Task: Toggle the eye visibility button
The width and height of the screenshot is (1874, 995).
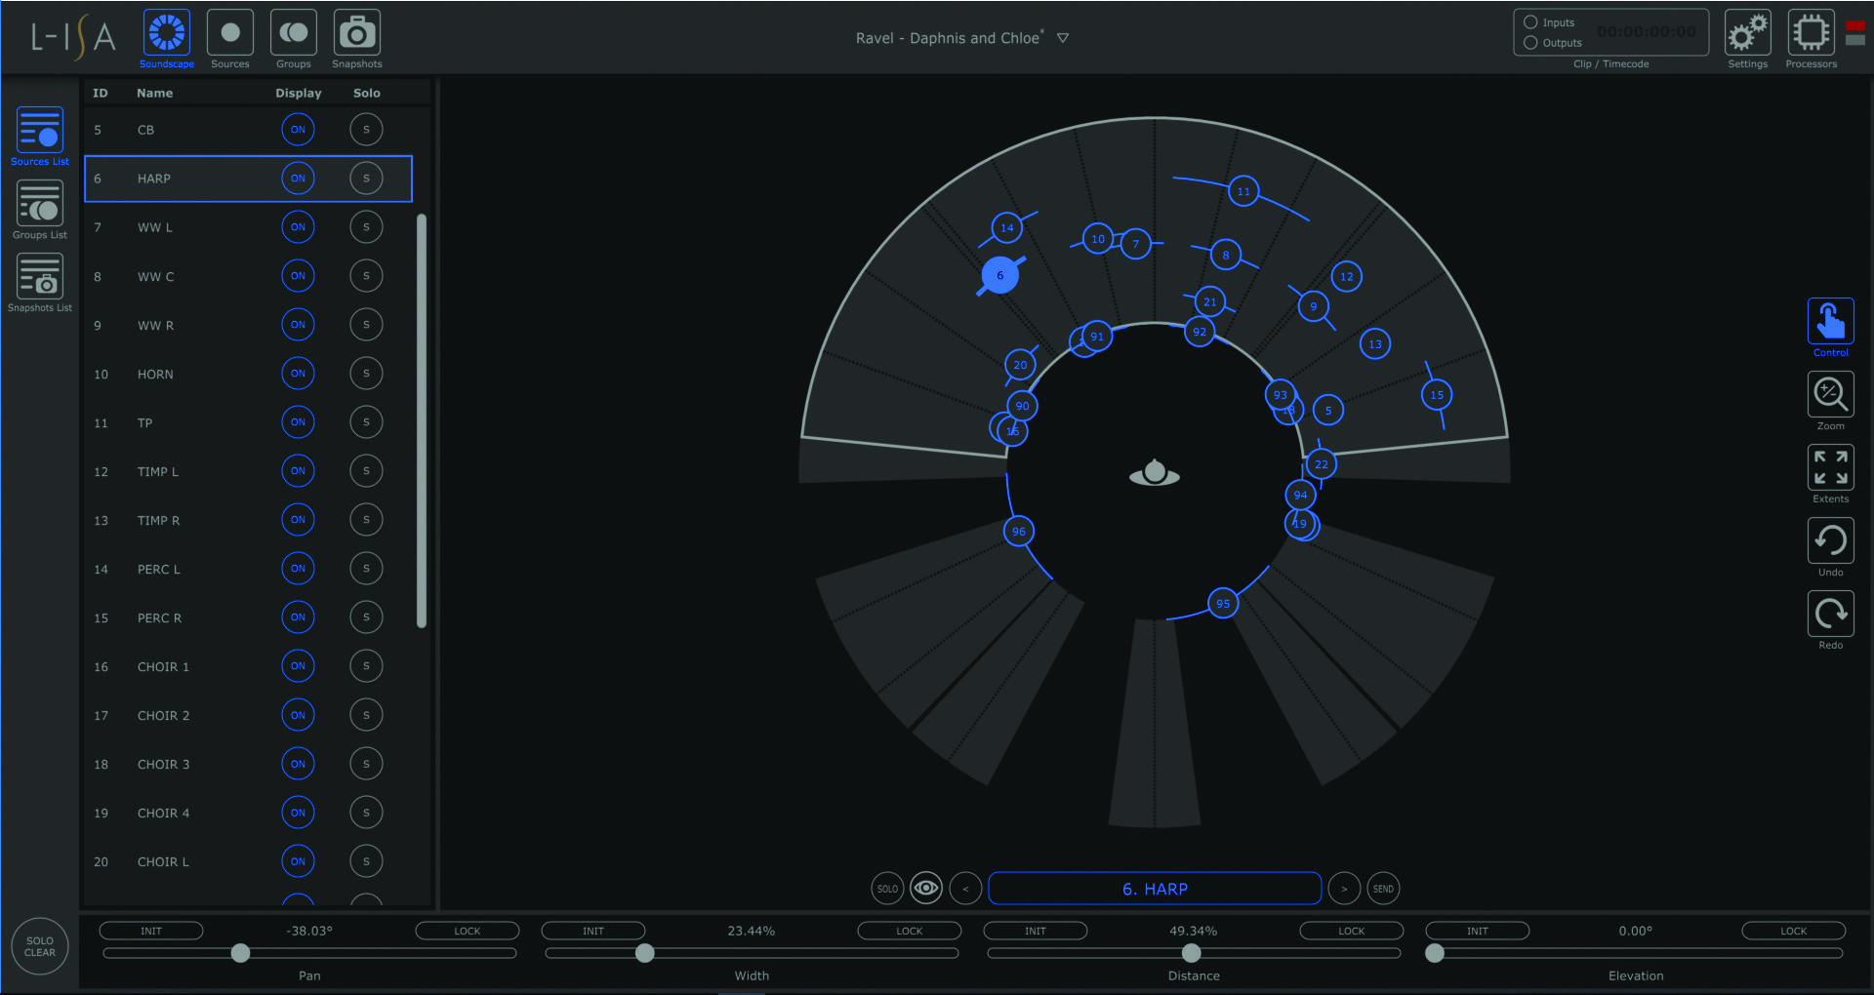Action: [x=925, y=888]
